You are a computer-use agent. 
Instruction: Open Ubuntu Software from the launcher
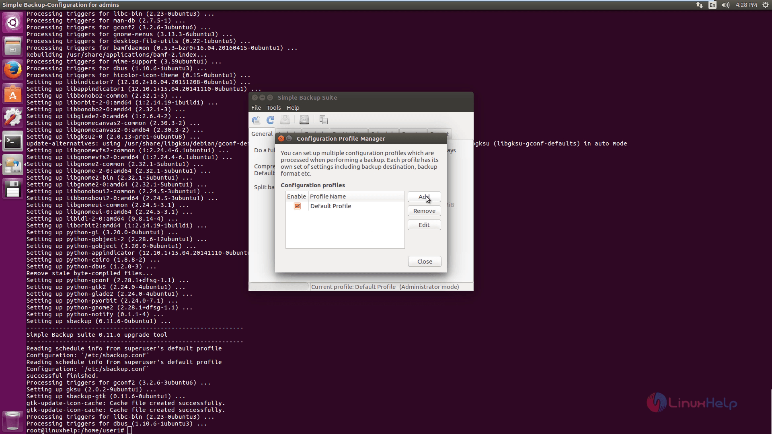(13, 94)
